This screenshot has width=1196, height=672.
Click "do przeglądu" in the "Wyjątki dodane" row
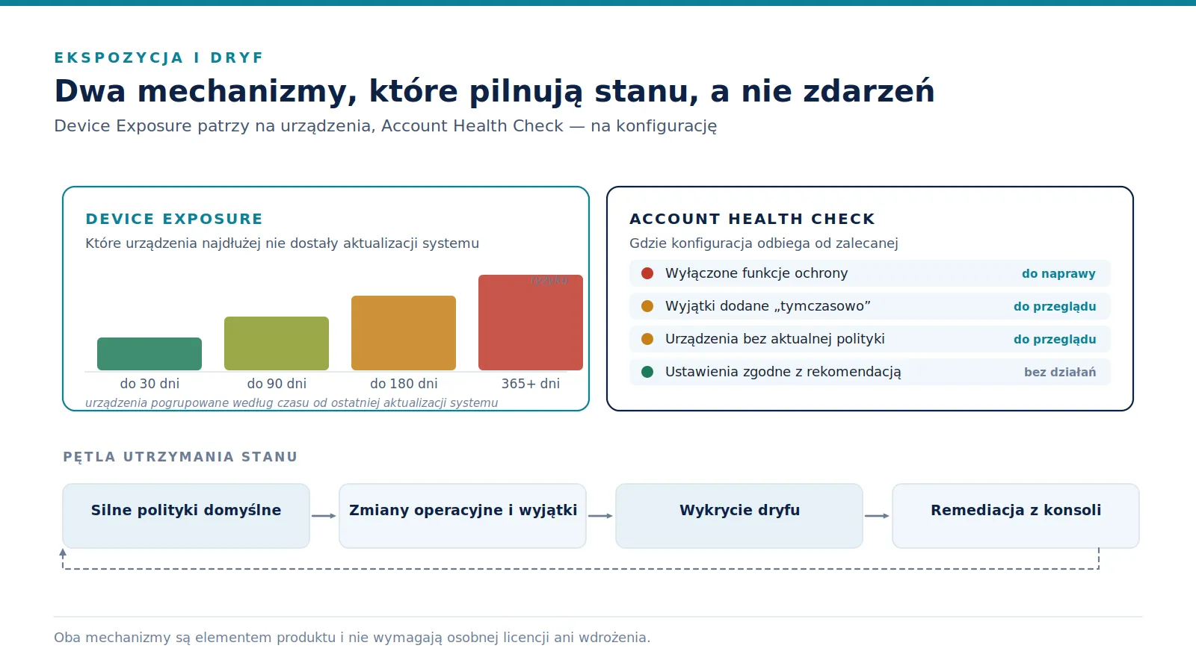pyautogui.click(x=1055, y=307)
